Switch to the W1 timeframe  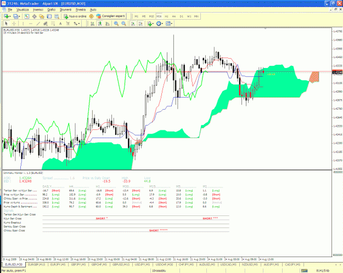[x=189, y=16]
